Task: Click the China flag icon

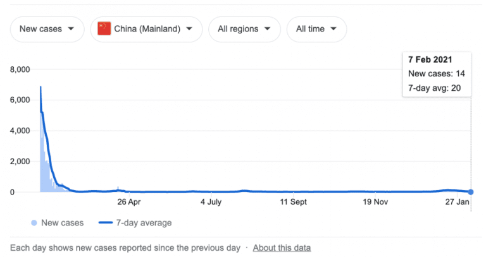Action: click(104, 29)
